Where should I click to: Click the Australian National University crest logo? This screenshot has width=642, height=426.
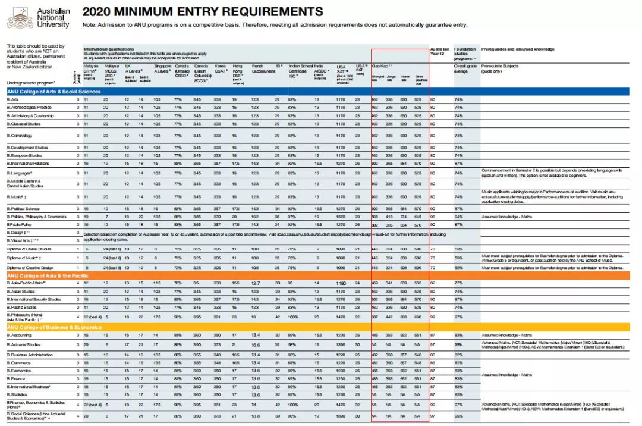pos(20,18)
